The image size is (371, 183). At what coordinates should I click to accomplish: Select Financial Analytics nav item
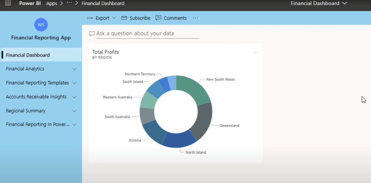(25, 69)
